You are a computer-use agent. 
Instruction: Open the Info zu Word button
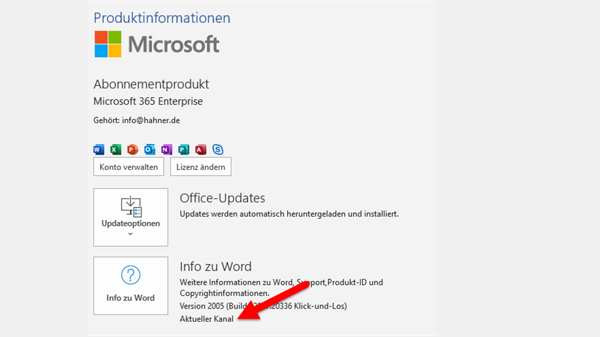tap(131, 286)
